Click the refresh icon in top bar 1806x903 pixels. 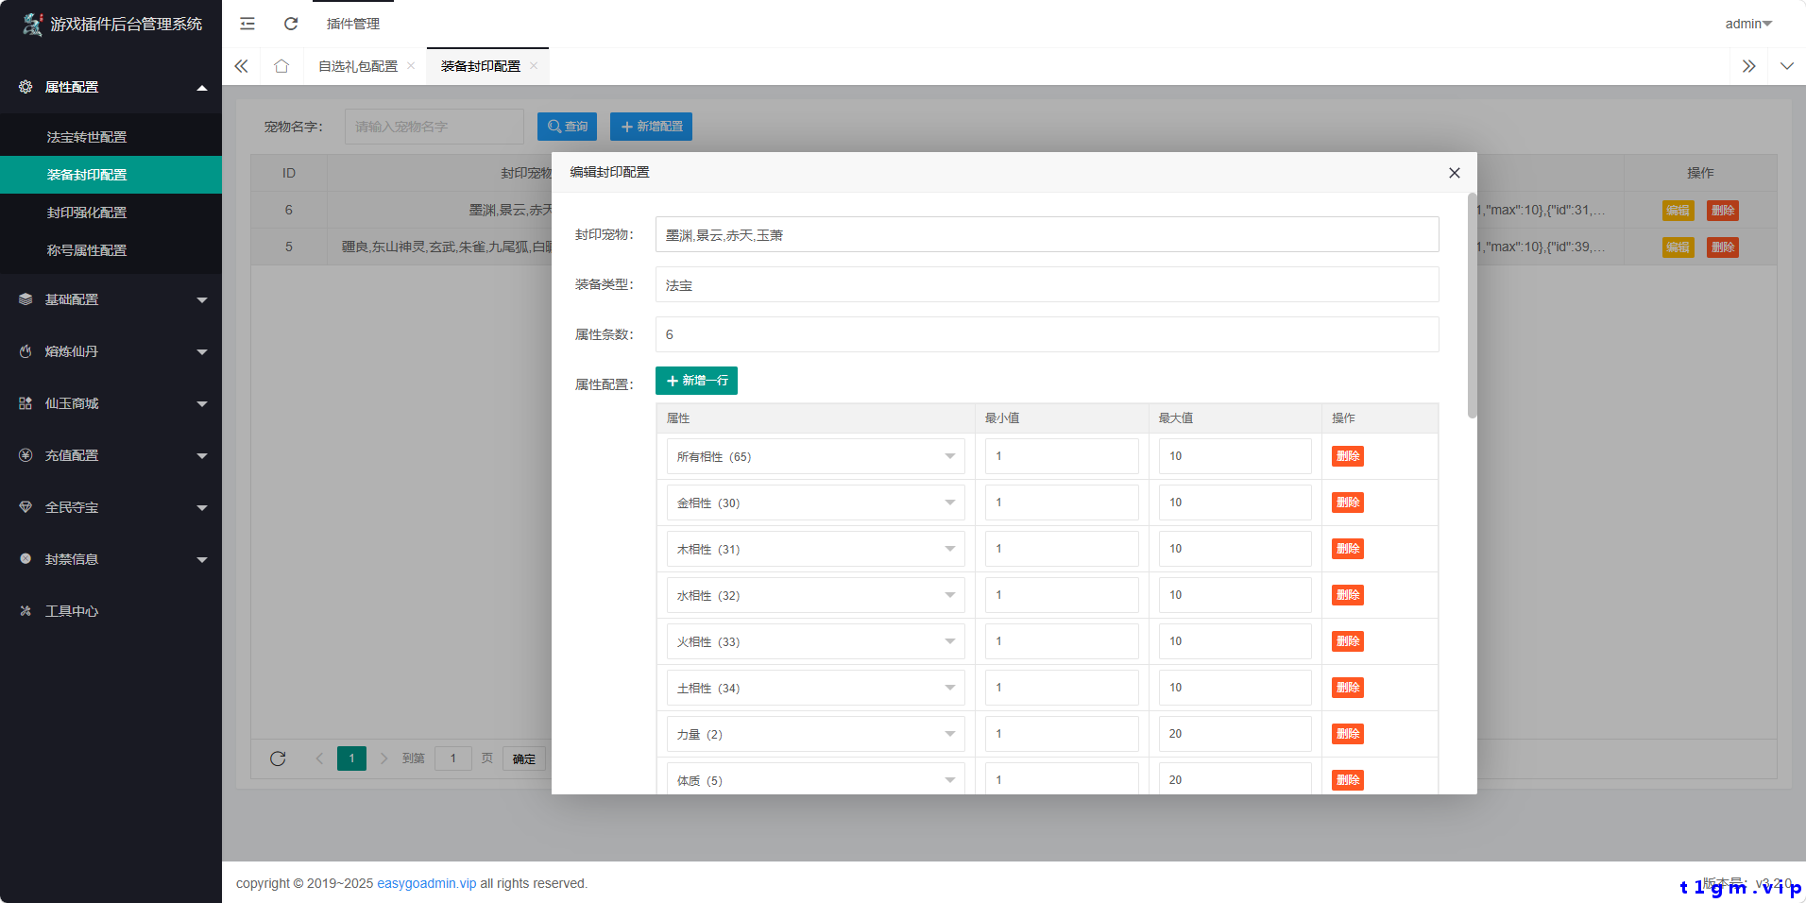[x=291, y=24]
